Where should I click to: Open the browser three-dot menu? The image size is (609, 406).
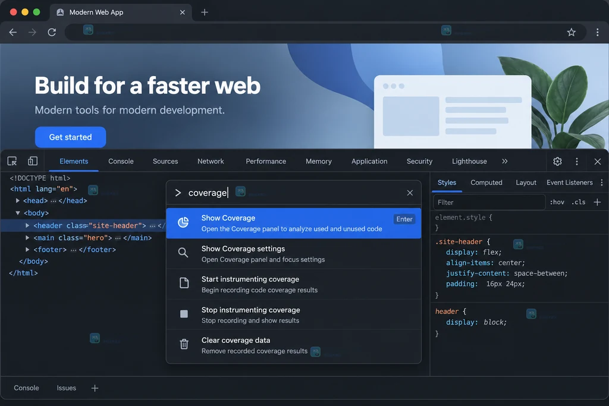pyautogui.click(x=597, y=32)
